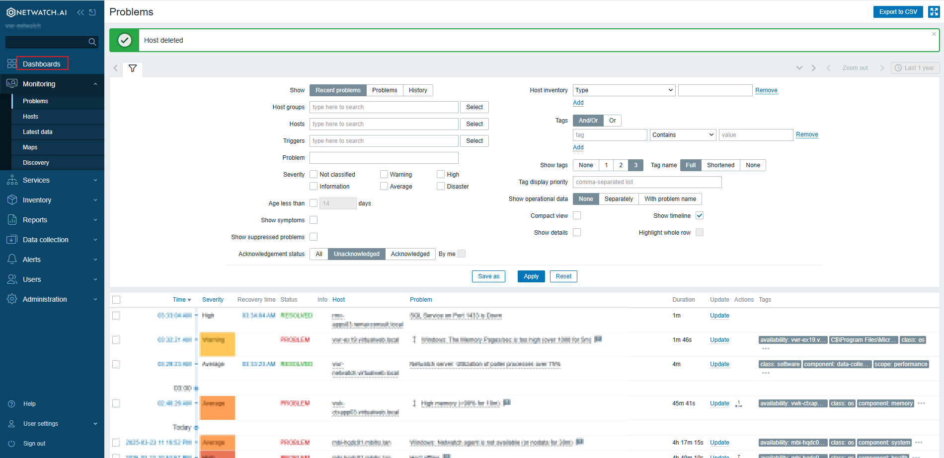
Task: Click the Reports sidebar icon
Action: (x=11, y=219)
